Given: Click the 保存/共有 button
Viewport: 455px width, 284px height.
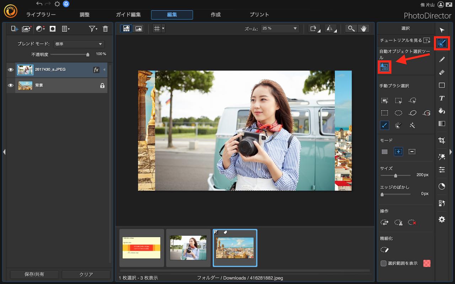Looking at the screenshot, I should tap(34, 274).
